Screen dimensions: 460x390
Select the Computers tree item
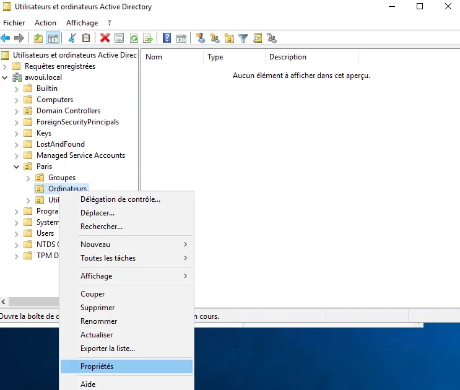(x=55, y=100)
